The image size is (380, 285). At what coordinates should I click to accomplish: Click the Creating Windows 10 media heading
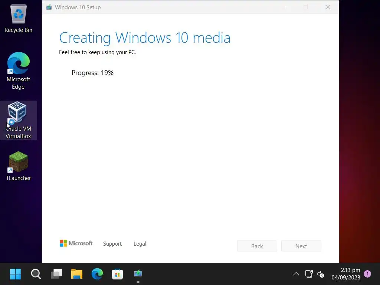[x=145, y=38]
